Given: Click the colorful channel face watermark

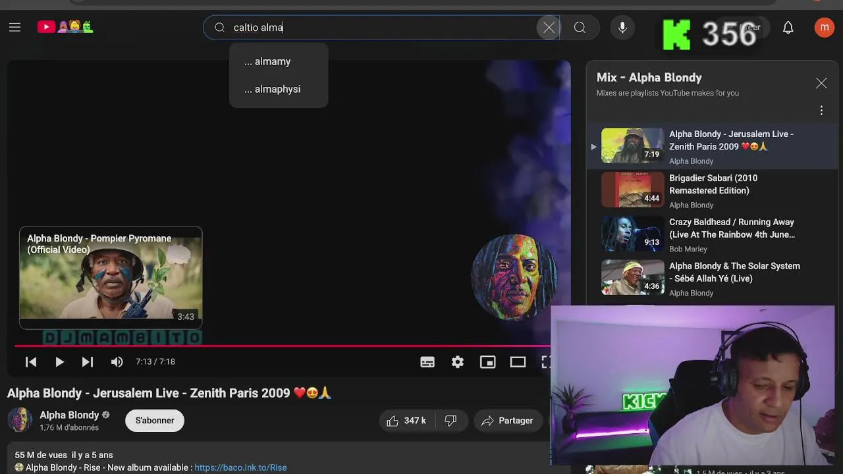Looking at the screenshot, I should (x=514, y=276).
